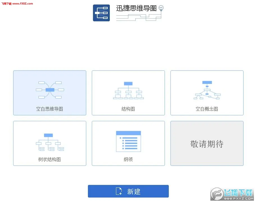Pick the 空白概念图 blank concept map template
This screenshot has width=257, height=204.
[207, 93]
